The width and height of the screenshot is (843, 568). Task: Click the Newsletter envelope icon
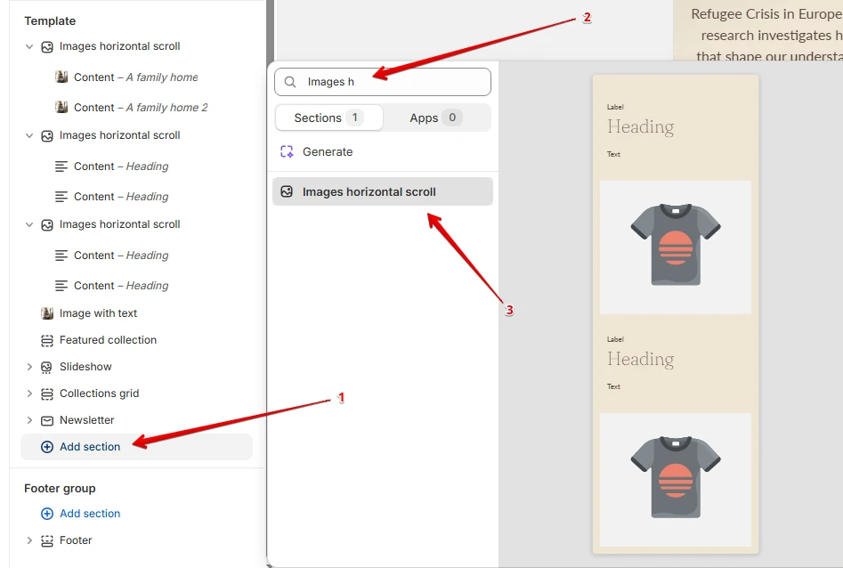point(47,420)
